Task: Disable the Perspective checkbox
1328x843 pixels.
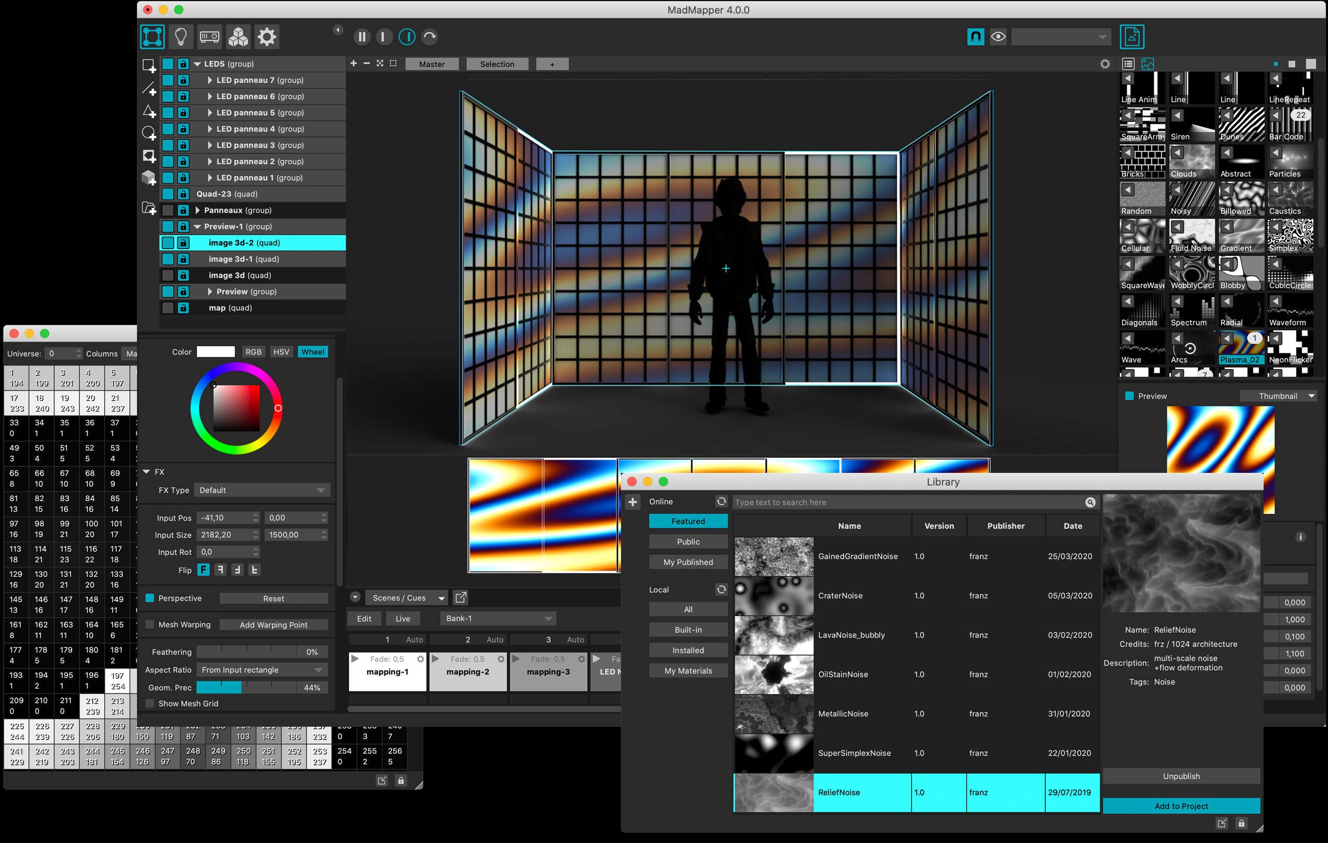Action: pyautogui.click(x=150, y=598)
